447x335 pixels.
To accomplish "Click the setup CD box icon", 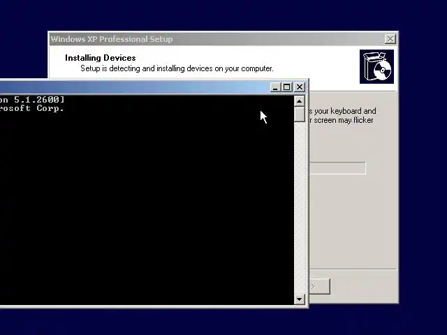I will pyautogui.click(x=376, y=67).
